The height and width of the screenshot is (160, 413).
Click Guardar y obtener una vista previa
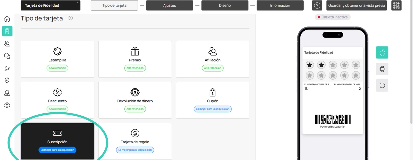point(356,5)
